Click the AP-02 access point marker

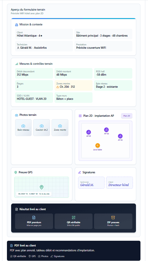tap(106, 130)
